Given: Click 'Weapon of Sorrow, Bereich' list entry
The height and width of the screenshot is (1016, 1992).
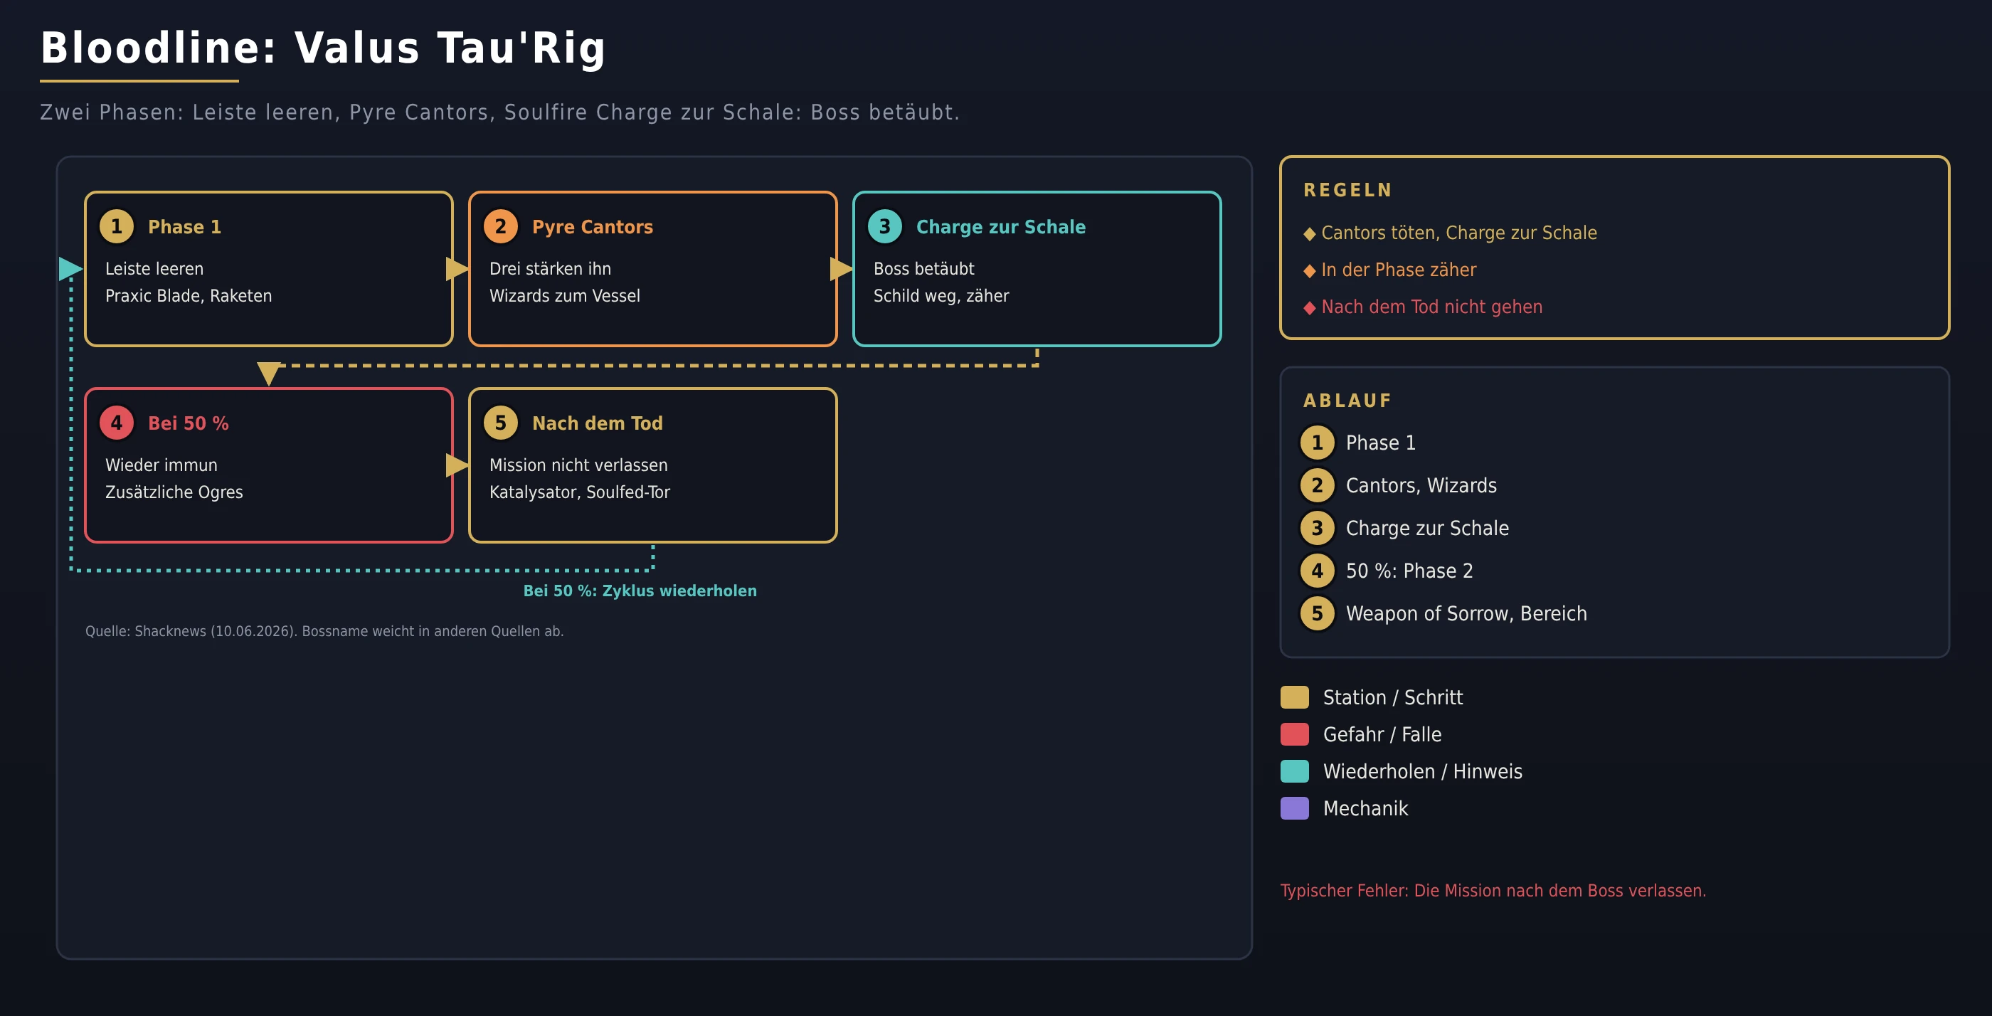Looking at the screenshot, I should pos(1466,614).
